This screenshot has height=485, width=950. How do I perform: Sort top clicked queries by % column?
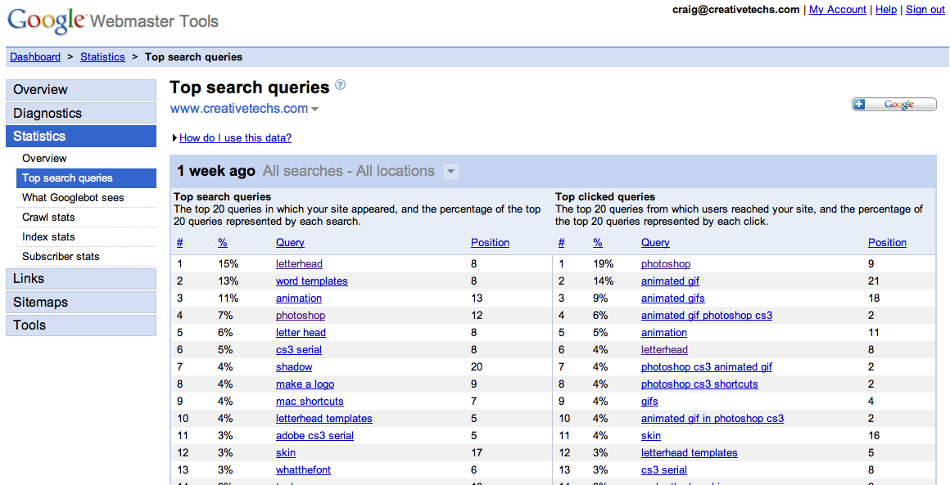pyautogui.click(x=598, y=242)
